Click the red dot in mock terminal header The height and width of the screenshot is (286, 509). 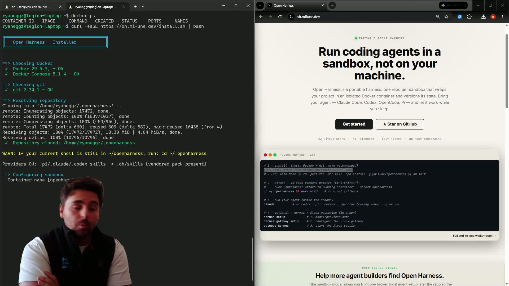click(x=265, y=155)
